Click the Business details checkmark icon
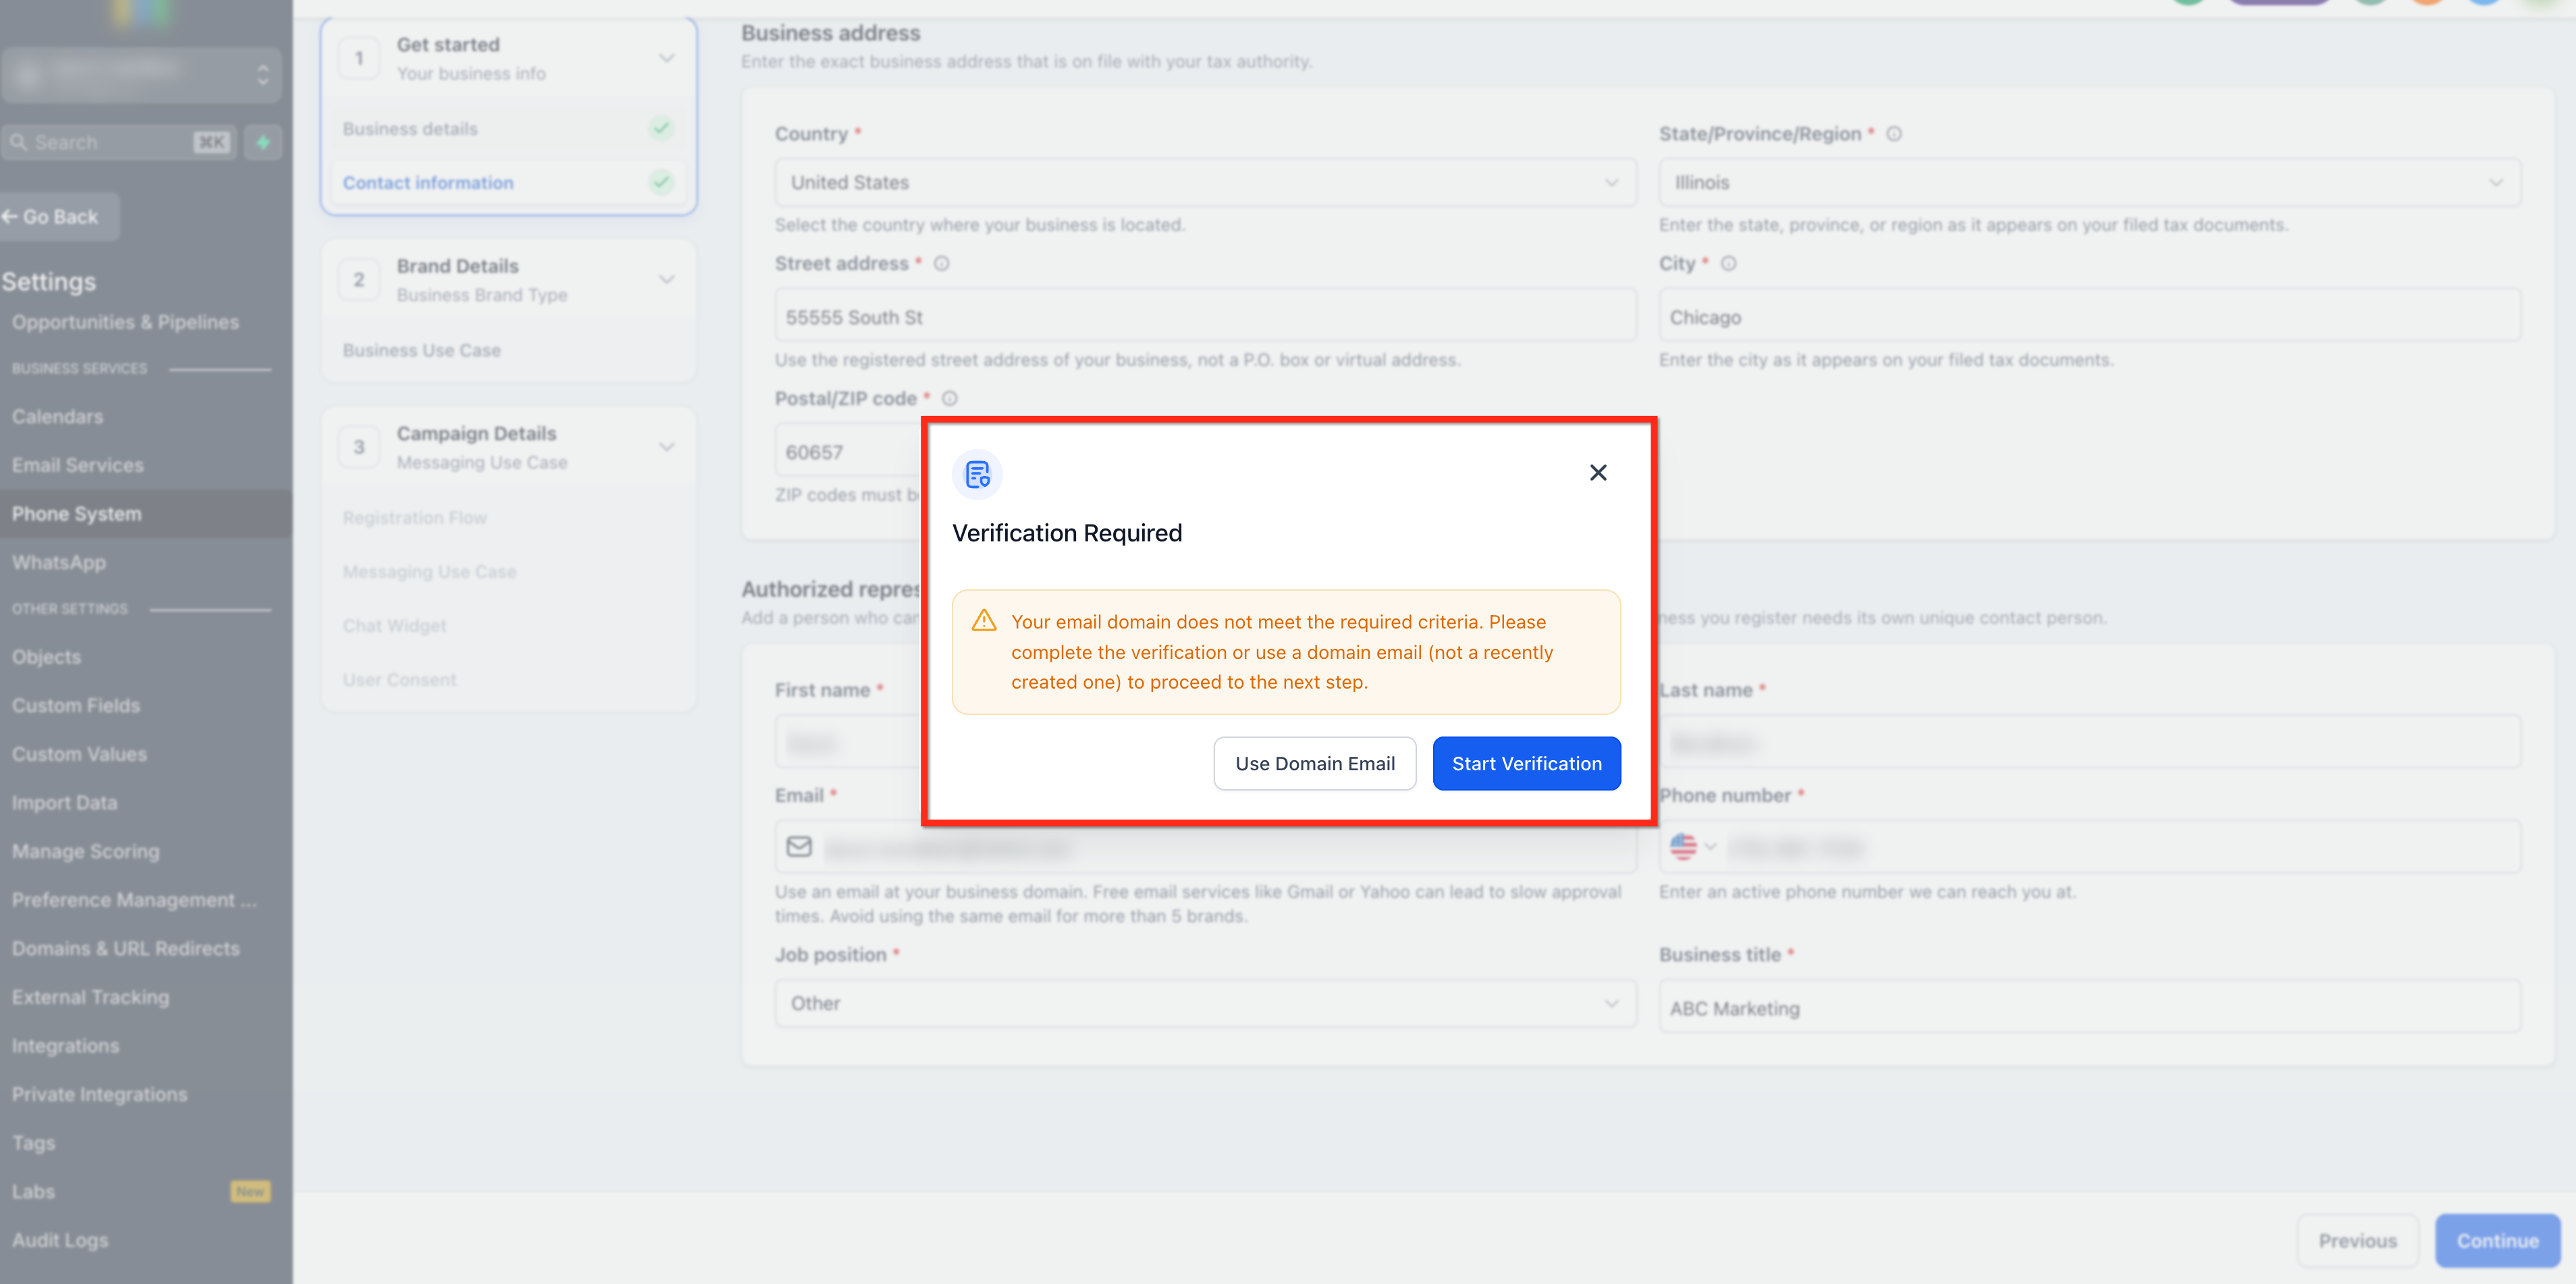This screenshot has width=2576, height=1284. pyautogui.click(x=660, y=128)
